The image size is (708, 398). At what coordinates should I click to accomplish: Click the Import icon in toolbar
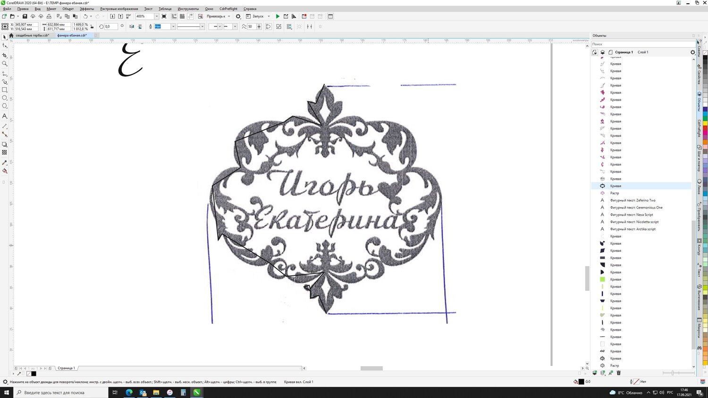pos(112,16)
